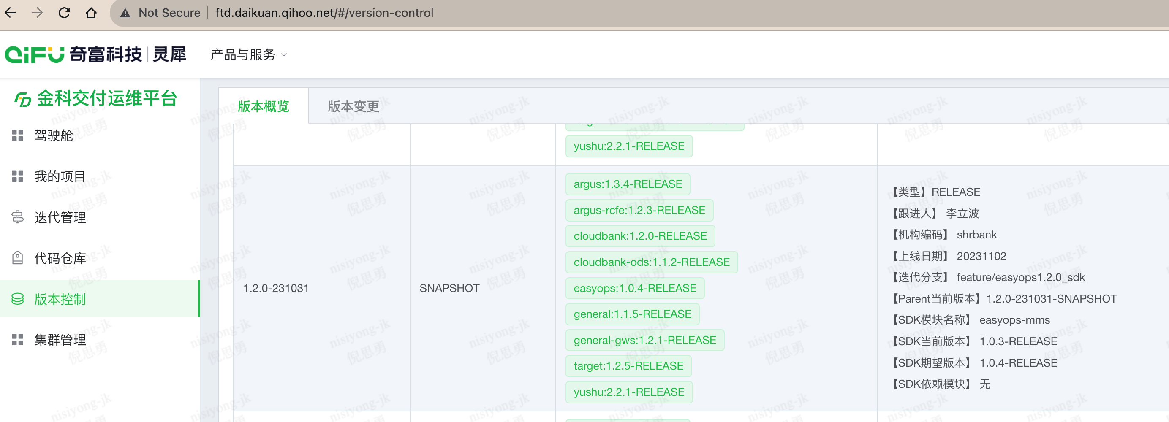
Task: Click the argus:1.3.4-RELEASE tag
Action: click(x=627, y=184)
